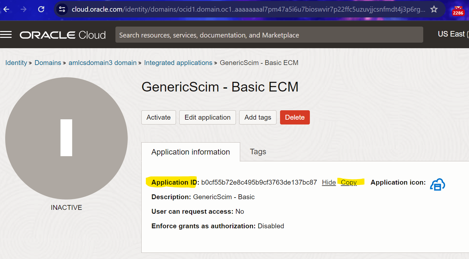
Task: Copy the Application ID
Action: coord(349,182)
